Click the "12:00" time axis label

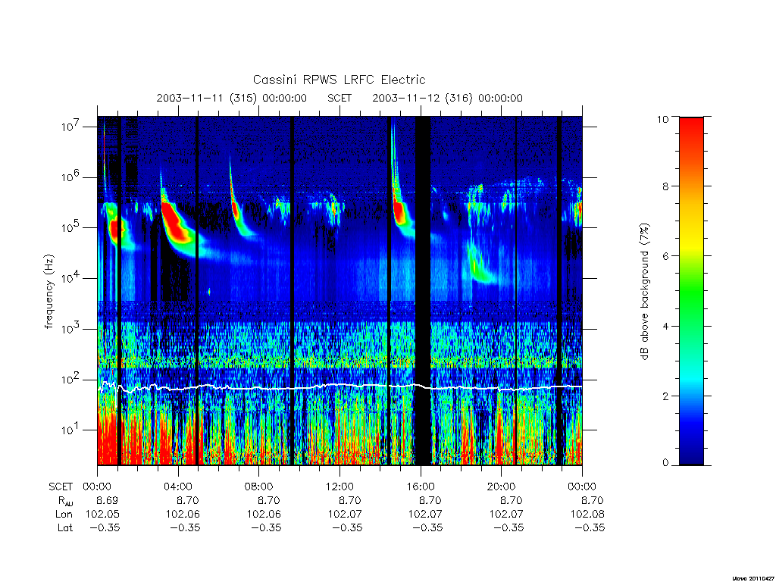339,487
